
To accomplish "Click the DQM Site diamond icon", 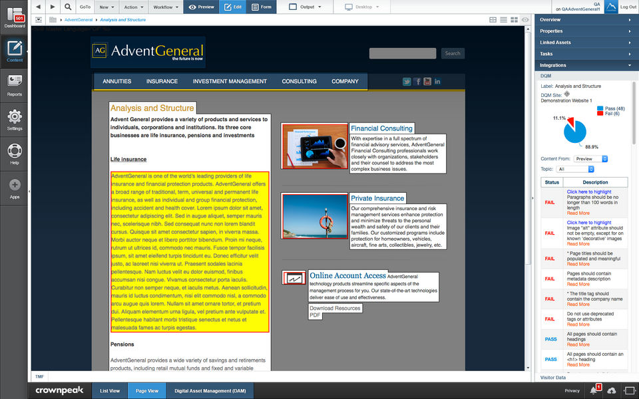I will (x=567, y=94).
